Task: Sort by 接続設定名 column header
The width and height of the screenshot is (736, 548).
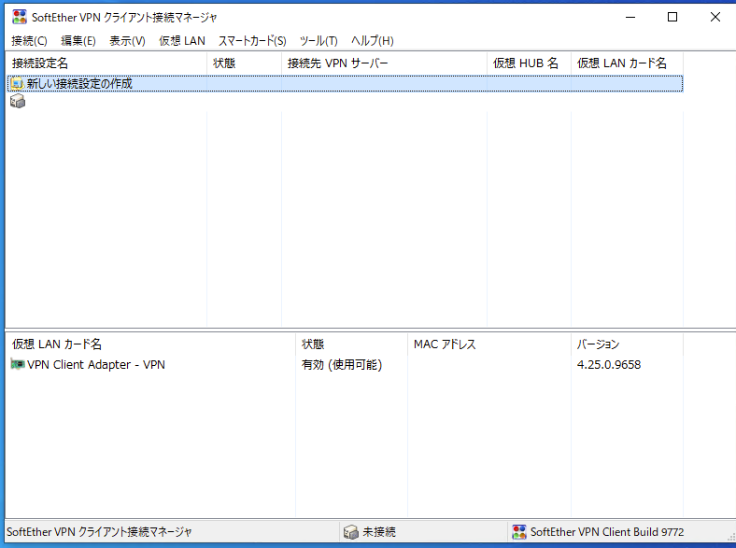Action: click(x=106, y=63)
